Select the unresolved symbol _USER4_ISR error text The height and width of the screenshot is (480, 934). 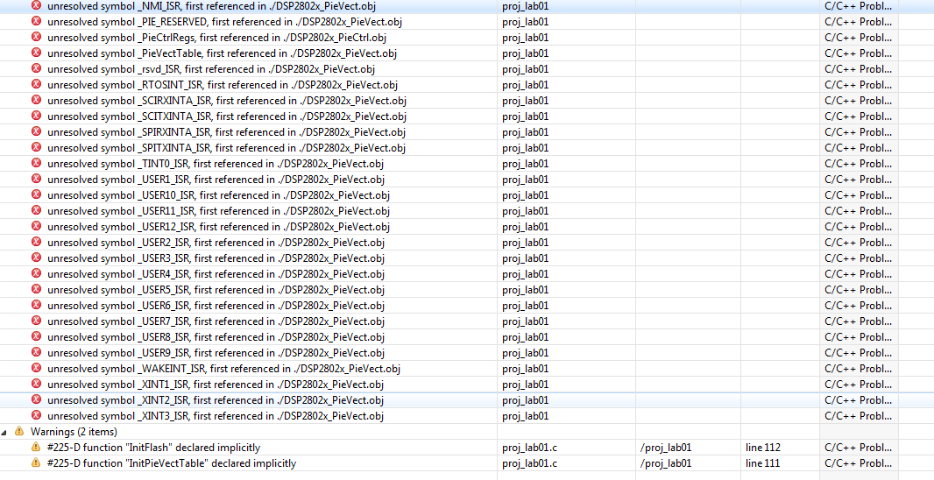(216, 274)
